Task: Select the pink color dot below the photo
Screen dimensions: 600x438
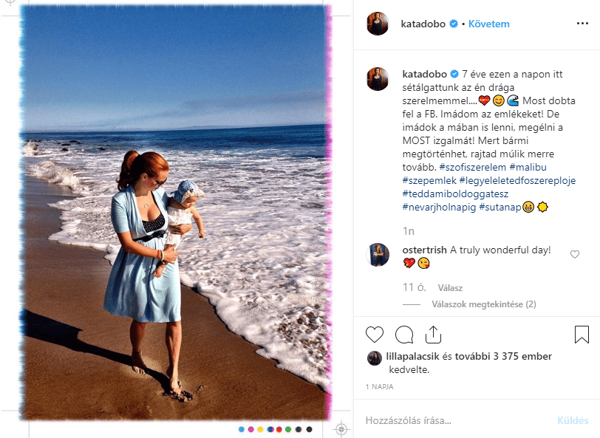Action: (251, 429)
